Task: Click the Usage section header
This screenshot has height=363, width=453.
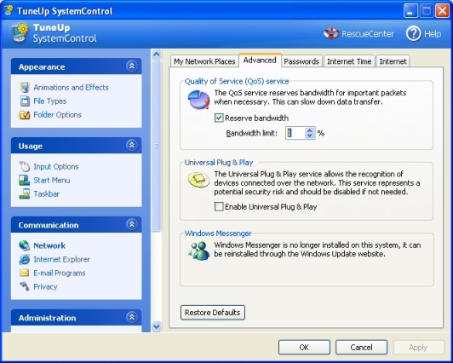Action: pos(77,146)
